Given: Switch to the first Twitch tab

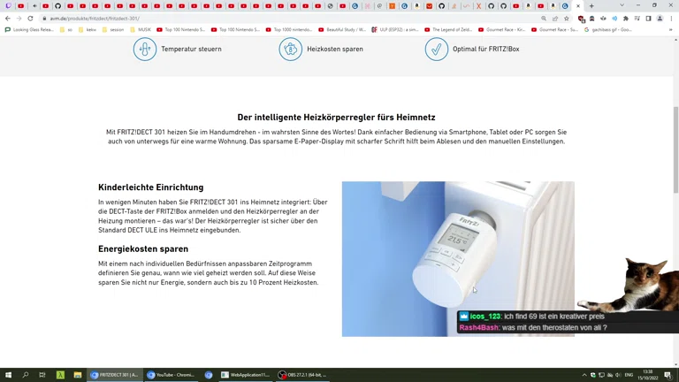Looking at the screenshot, I should pos(8,6).
